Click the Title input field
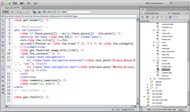Viewport: 190px width, 112px height. (x=79, y=12)
